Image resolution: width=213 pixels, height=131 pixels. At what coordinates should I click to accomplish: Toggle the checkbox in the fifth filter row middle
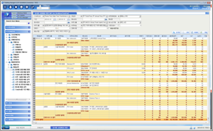[x=82, y=28]
